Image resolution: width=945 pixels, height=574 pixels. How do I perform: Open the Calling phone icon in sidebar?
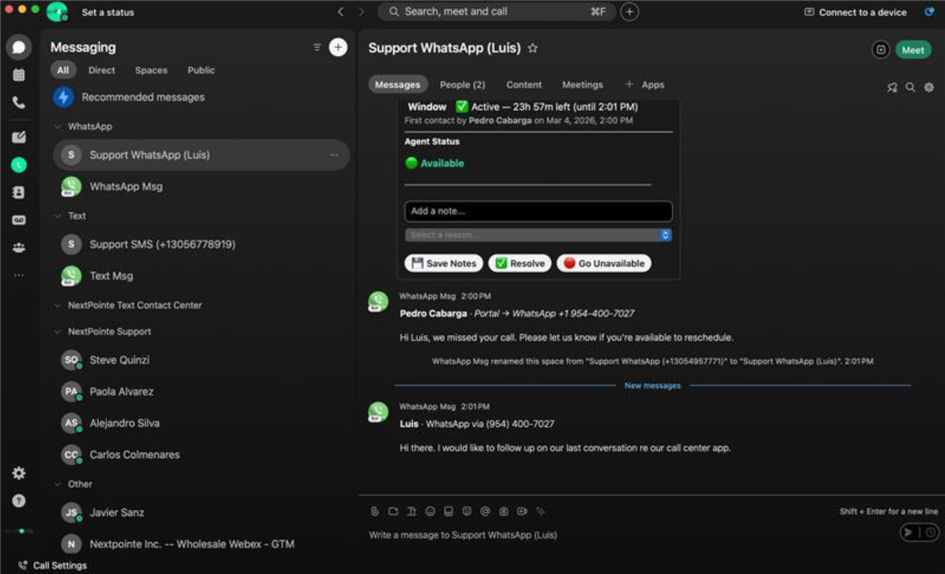(x=19, y=102)
